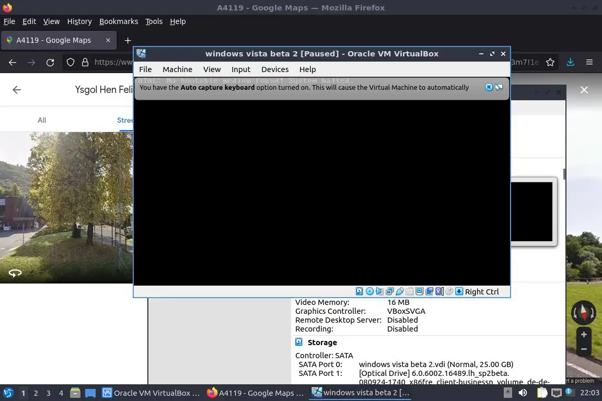Go back with Firefox's back arrow

(x=13, y=62)
